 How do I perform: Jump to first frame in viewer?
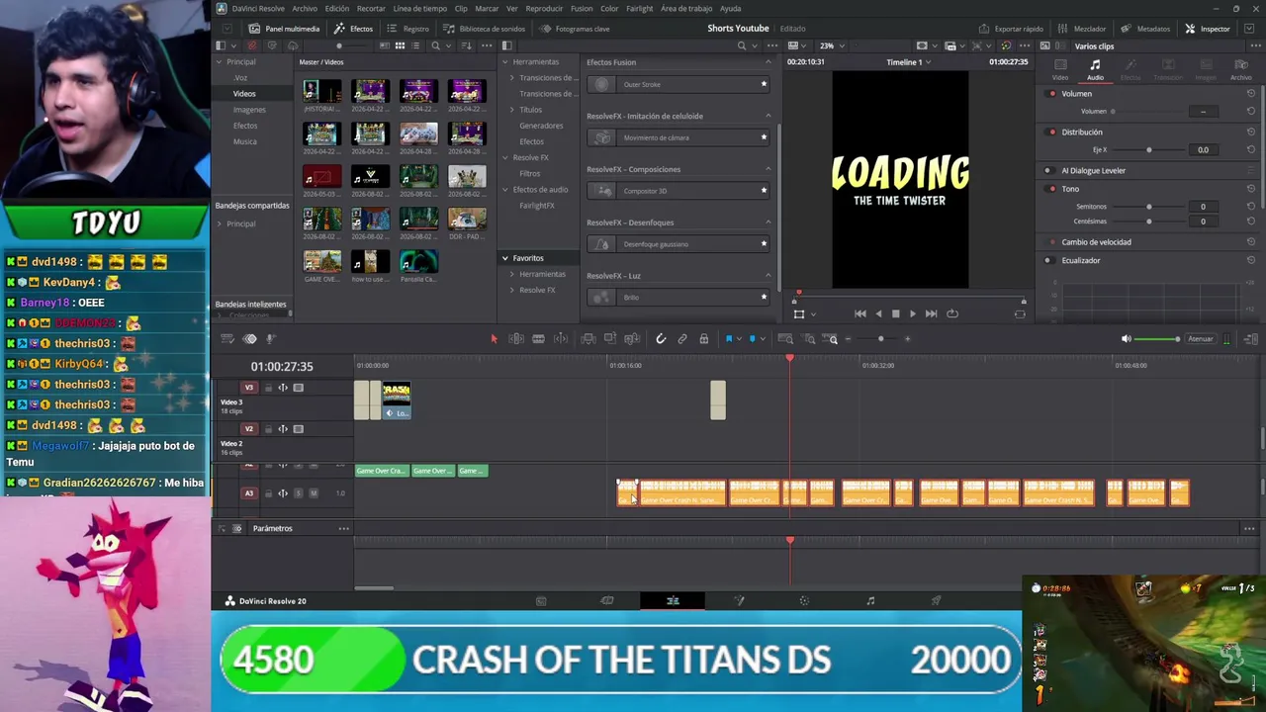pos(859,313)
